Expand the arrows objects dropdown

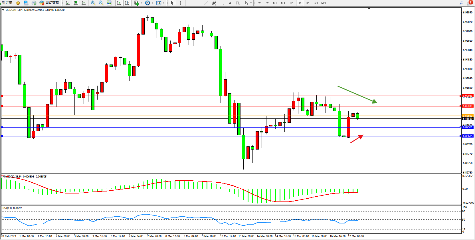(251, 3)
